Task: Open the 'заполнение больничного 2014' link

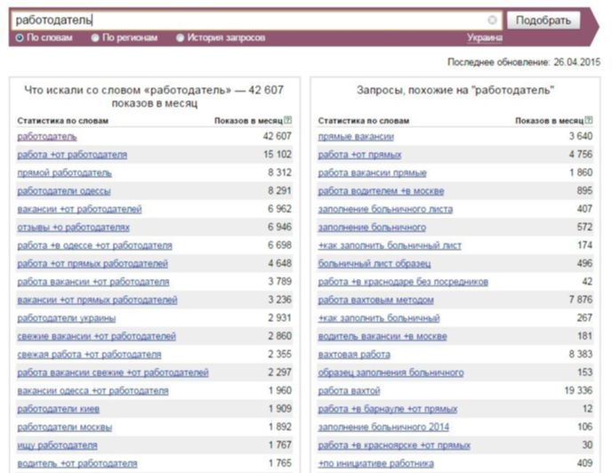Action: (383, 427)
